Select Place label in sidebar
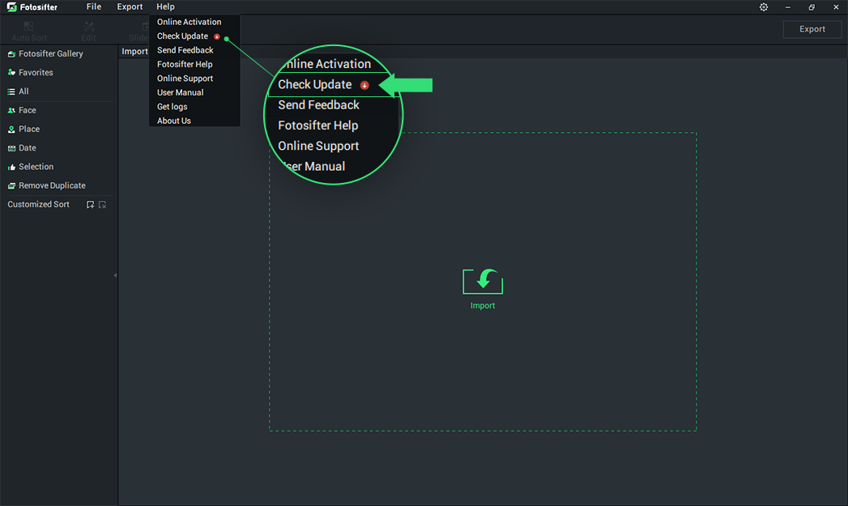The height and width of the screenshot is (506, 848). click(29, 130)
